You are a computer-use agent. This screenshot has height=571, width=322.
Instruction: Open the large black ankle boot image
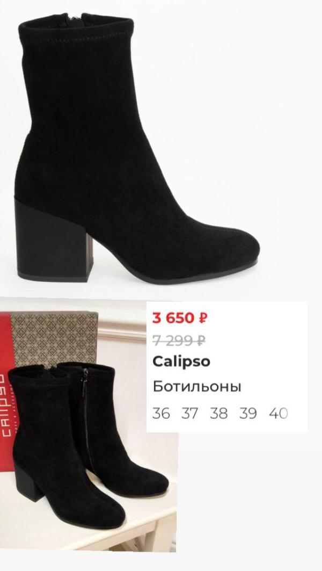137,148
